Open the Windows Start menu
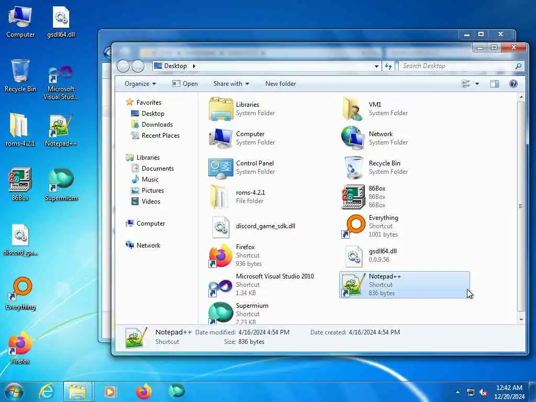 click(x=14, y=392)
